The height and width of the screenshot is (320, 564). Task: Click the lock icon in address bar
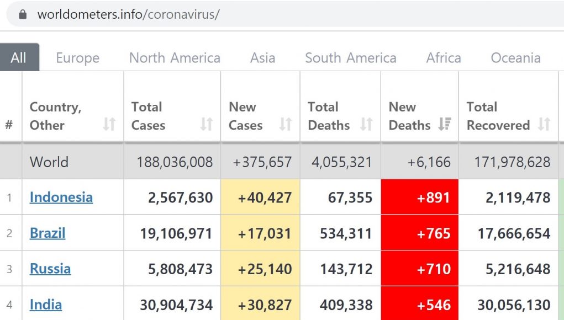pyautogui.click(x=23, y=14)
